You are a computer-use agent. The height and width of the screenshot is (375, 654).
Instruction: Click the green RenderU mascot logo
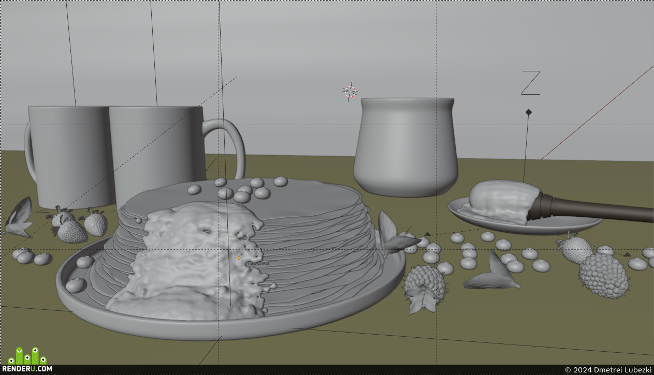coord(27,356)
